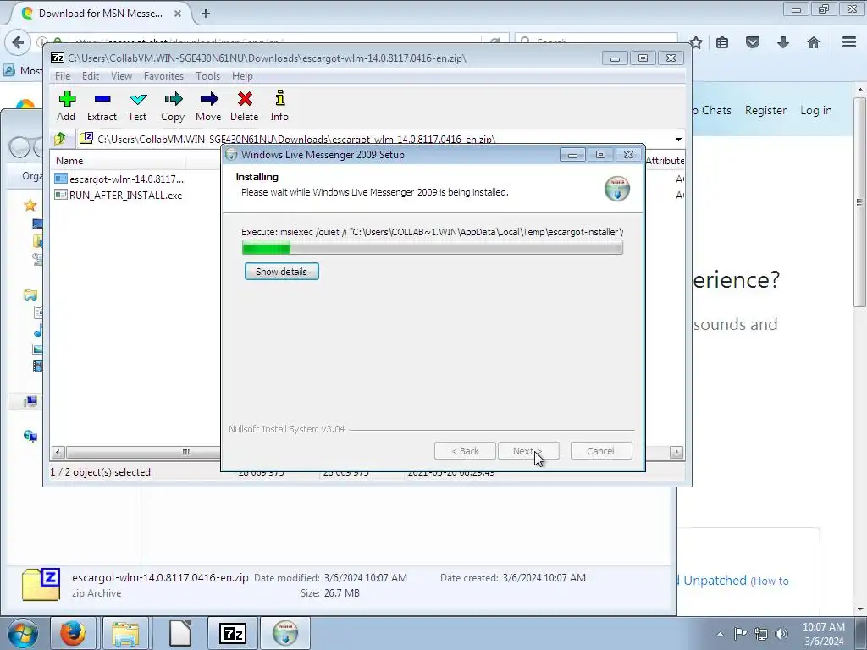Click the Add button in 7-Zip toolbar

coord(66,106)
